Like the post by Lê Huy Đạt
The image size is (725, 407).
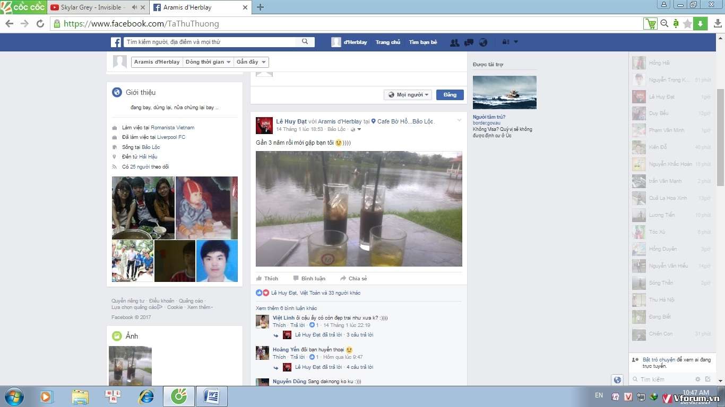267,278
